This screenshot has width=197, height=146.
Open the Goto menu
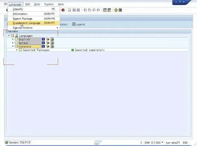click(x=37, y=4)
